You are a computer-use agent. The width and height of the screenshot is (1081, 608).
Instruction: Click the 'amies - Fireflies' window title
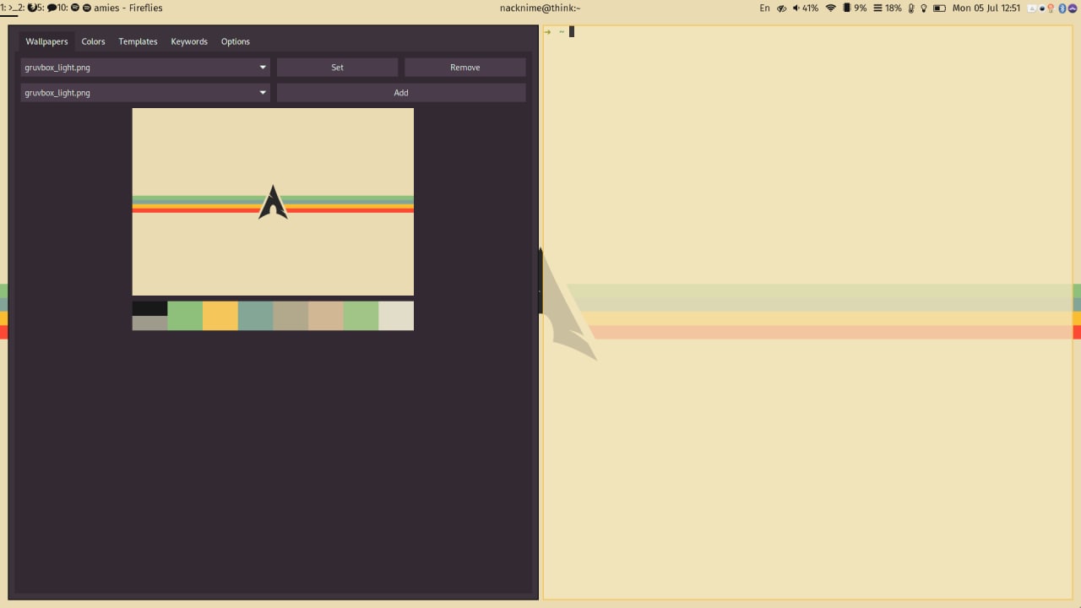[128, 8]
